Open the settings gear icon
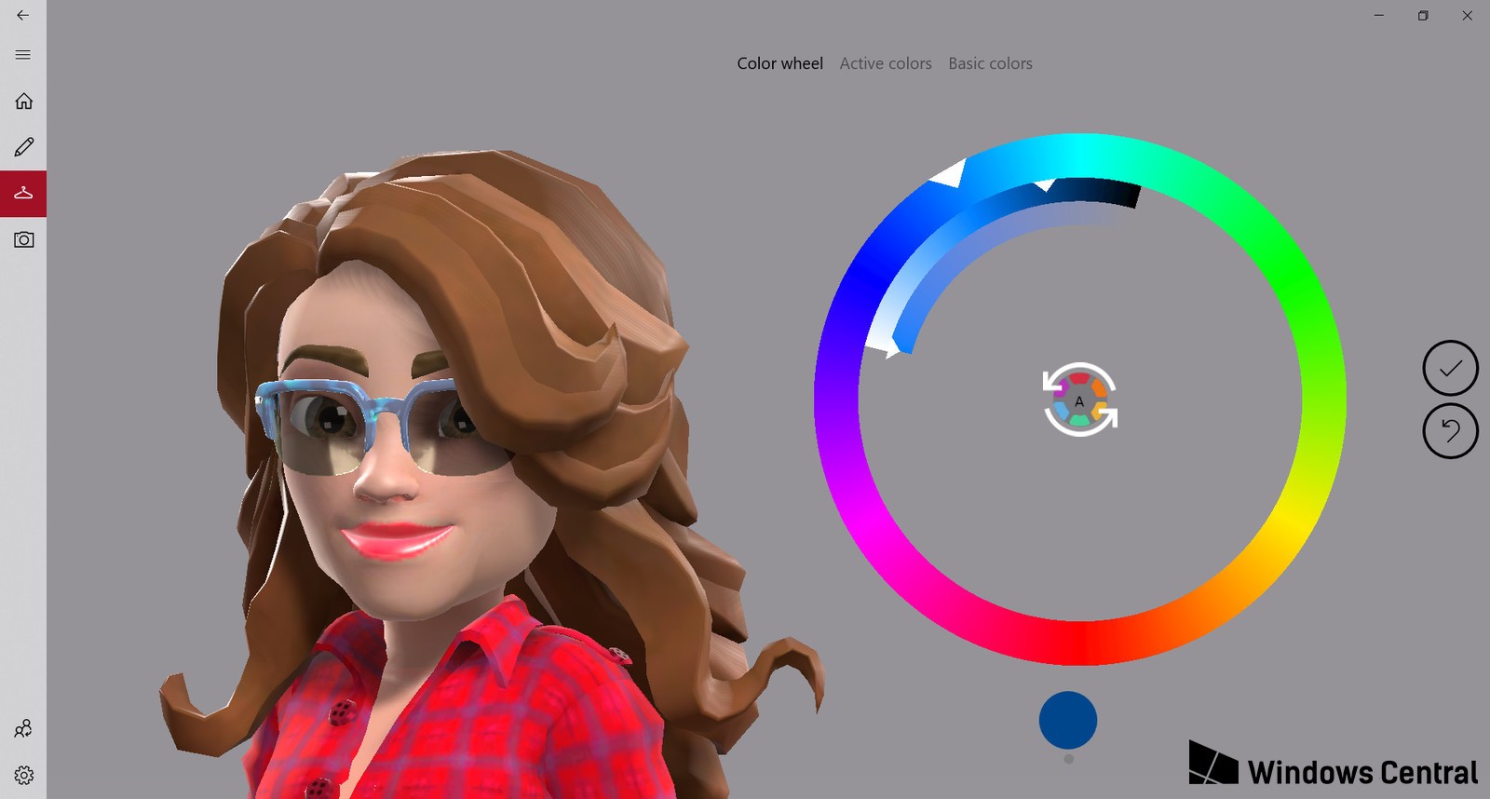The image size is (1490, 799). coord(23,775)
